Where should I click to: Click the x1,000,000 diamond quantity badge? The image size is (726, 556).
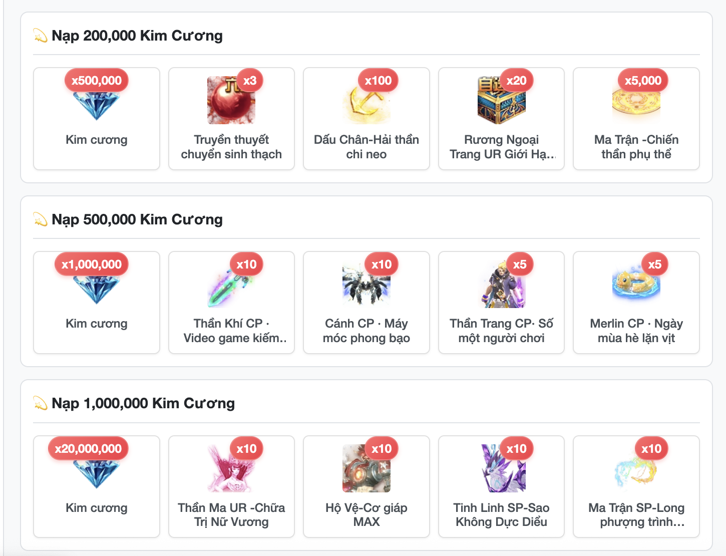point(92,264)
